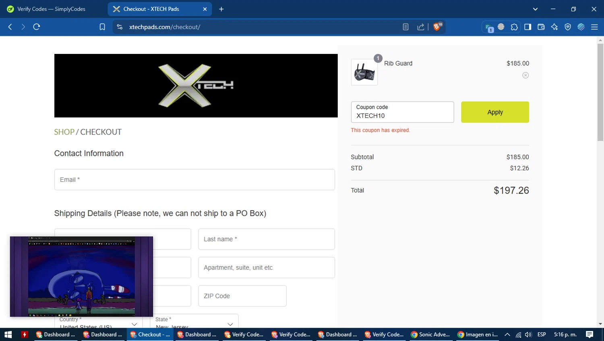Open the volume tray icon

pyautogui.click(x=528, y=335)
